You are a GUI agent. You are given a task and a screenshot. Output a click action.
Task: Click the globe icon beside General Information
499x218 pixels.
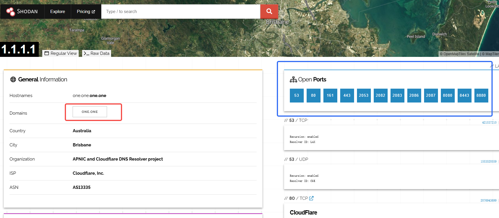pyautogui.click(x=13, y=79)
